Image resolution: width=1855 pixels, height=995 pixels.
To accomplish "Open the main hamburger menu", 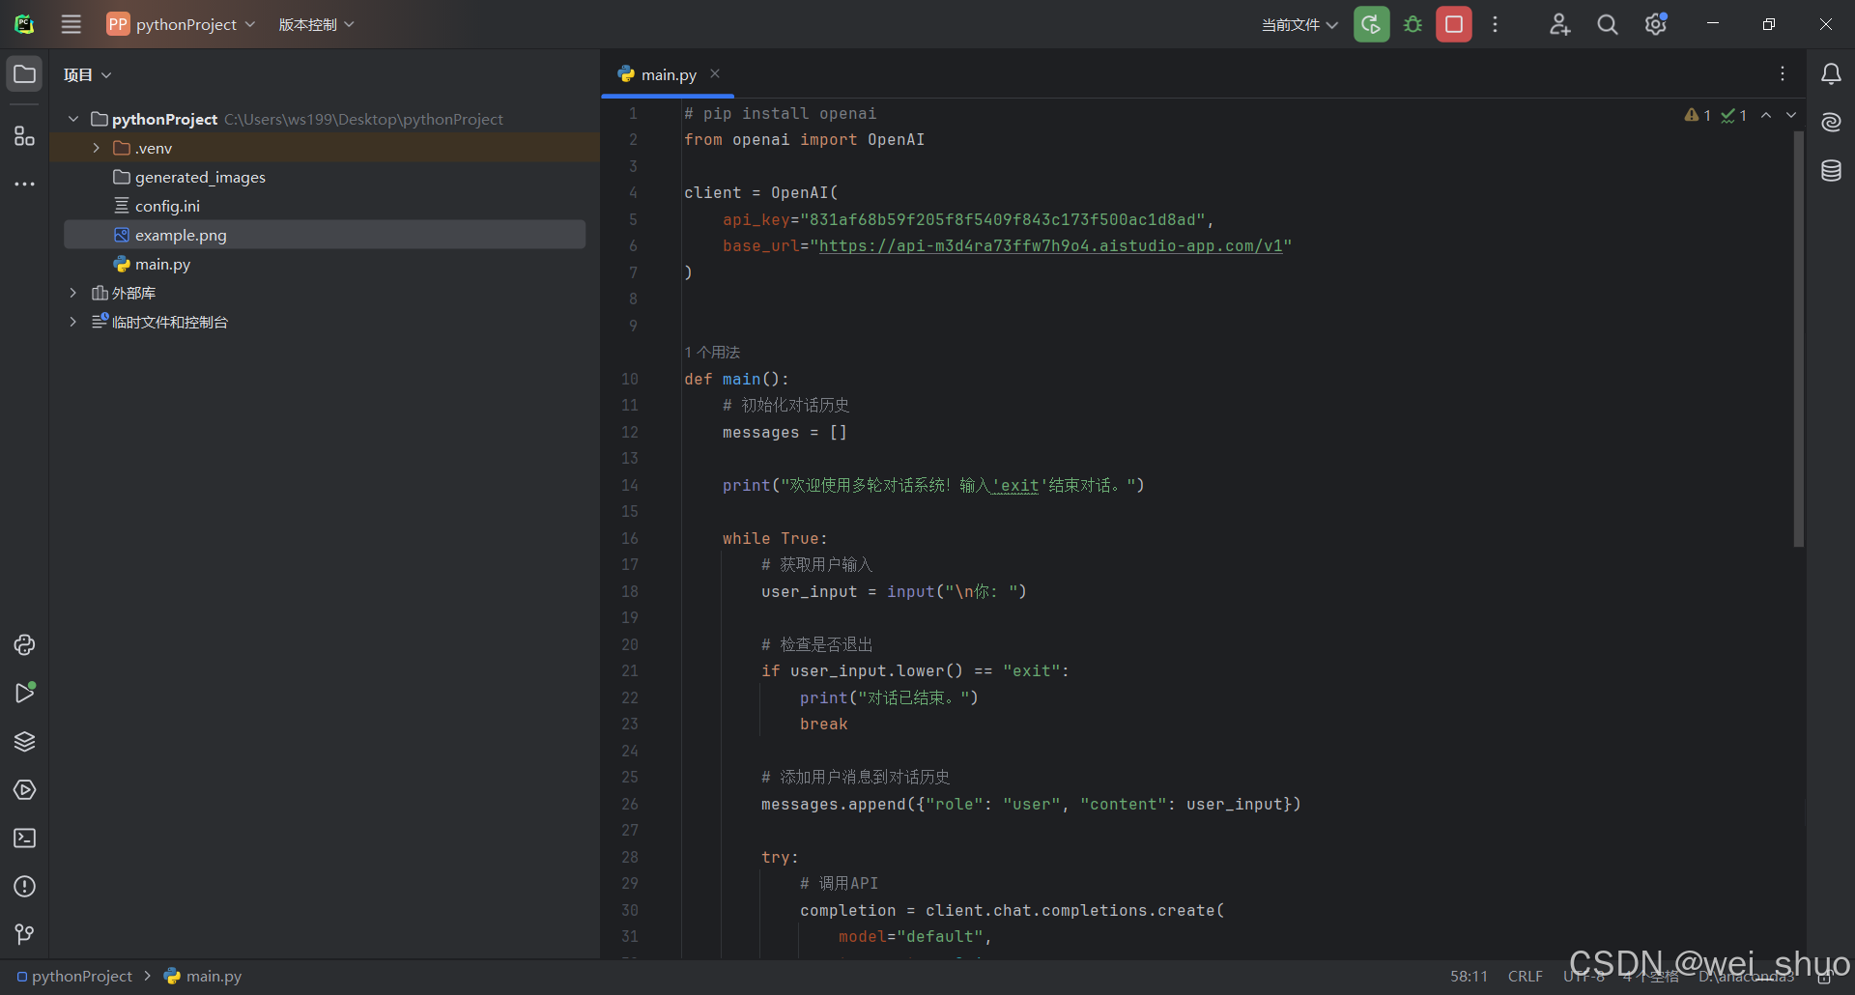I will tap(71, 24).
